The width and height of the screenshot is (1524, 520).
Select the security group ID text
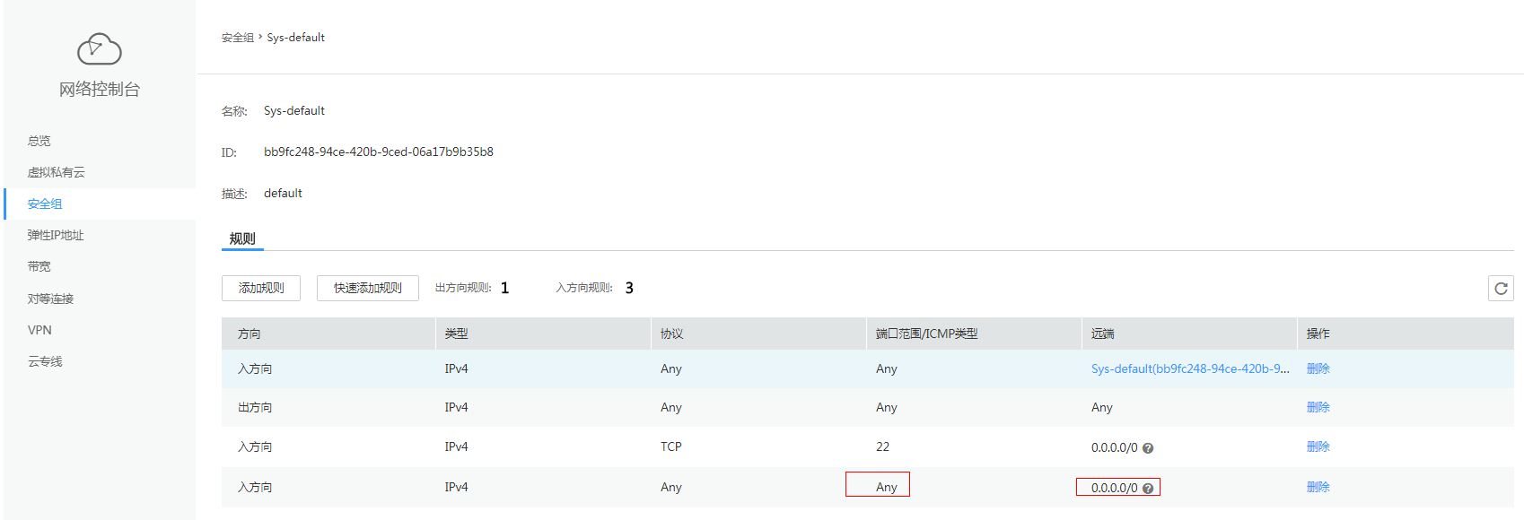379,152
